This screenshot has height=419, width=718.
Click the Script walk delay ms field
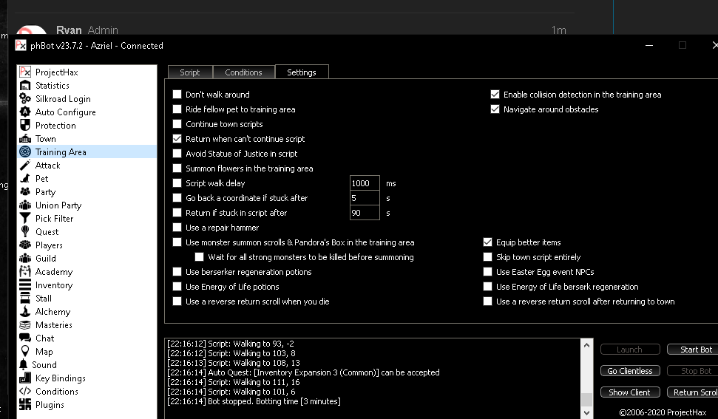point(364,183)
